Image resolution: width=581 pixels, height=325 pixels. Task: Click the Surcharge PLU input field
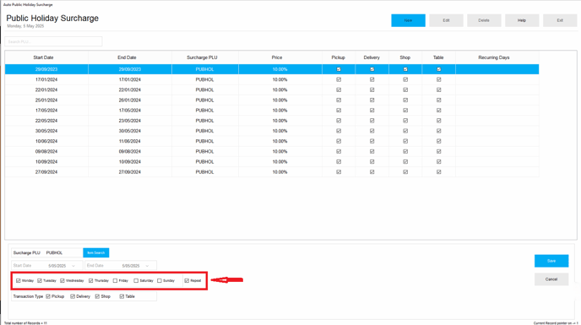coord(63,252)
